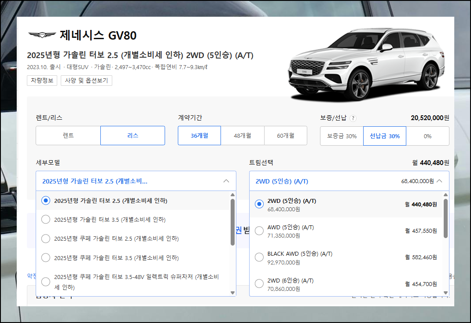Open the 세부모델 combo box showing 2025년형 가솔린 터보 2.5

[x=136, y=181]
